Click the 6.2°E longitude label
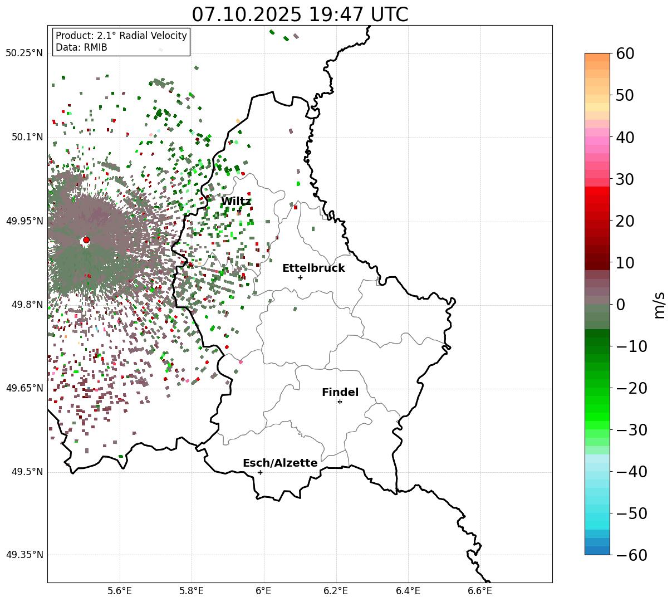 (x=336, y=591)
